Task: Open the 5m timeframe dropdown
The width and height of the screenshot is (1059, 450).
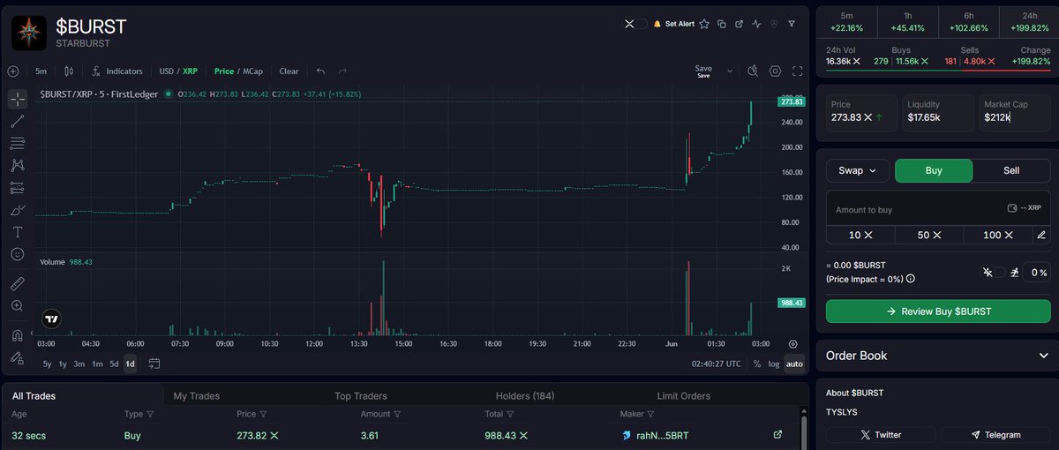Action: coord(41,71)
